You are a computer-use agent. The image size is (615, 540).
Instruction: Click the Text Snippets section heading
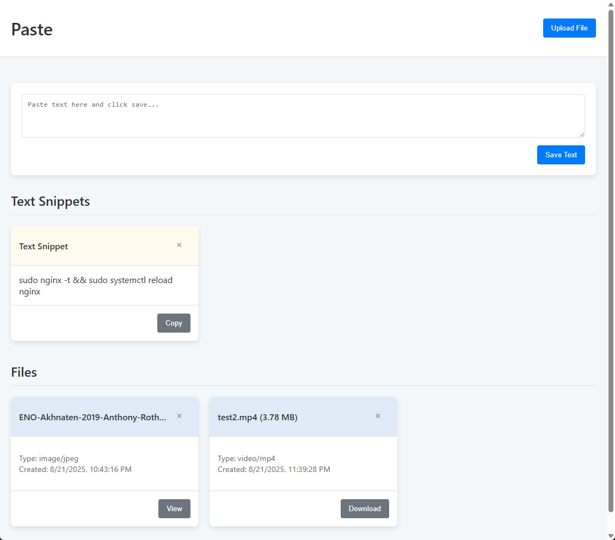tap(50, 201)
